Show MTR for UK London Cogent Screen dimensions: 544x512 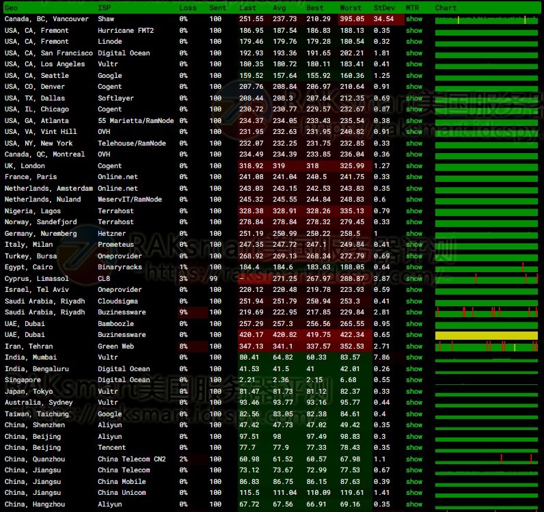pyautogui.click(x=414, y=166)
